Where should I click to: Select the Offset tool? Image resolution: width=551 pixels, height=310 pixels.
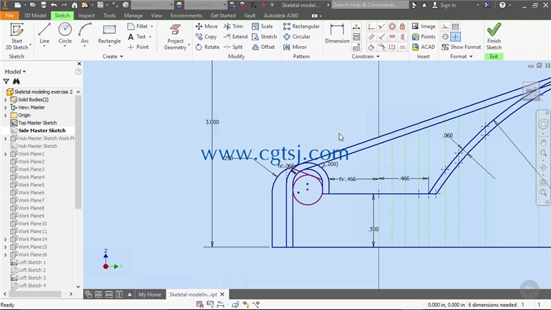click(264, 47)
